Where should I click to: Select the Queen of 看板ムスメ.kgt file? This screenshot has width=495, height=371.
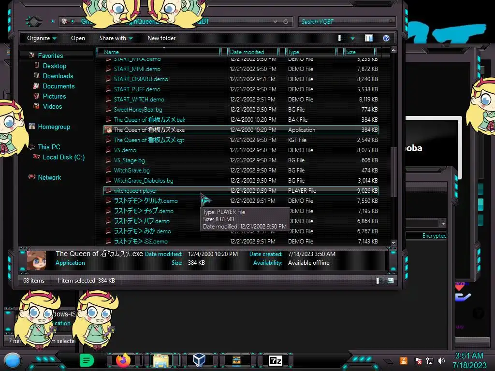241,140
